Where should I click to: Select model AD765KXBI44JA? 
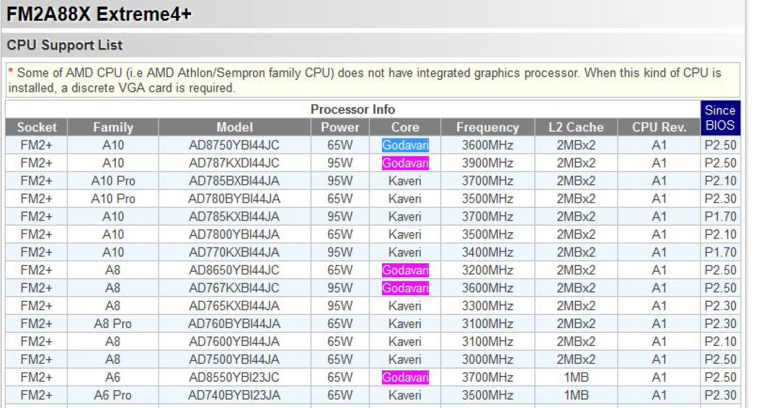234,306
